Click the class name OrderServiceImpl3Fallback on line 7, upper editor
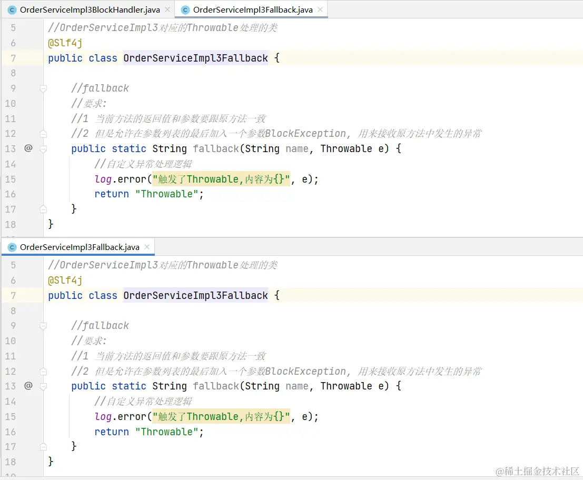This screenshot has width=583, height=480. (x=195, y=58)
